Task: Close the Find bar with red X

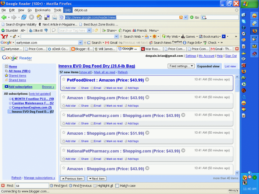Action: click(3, 186)
